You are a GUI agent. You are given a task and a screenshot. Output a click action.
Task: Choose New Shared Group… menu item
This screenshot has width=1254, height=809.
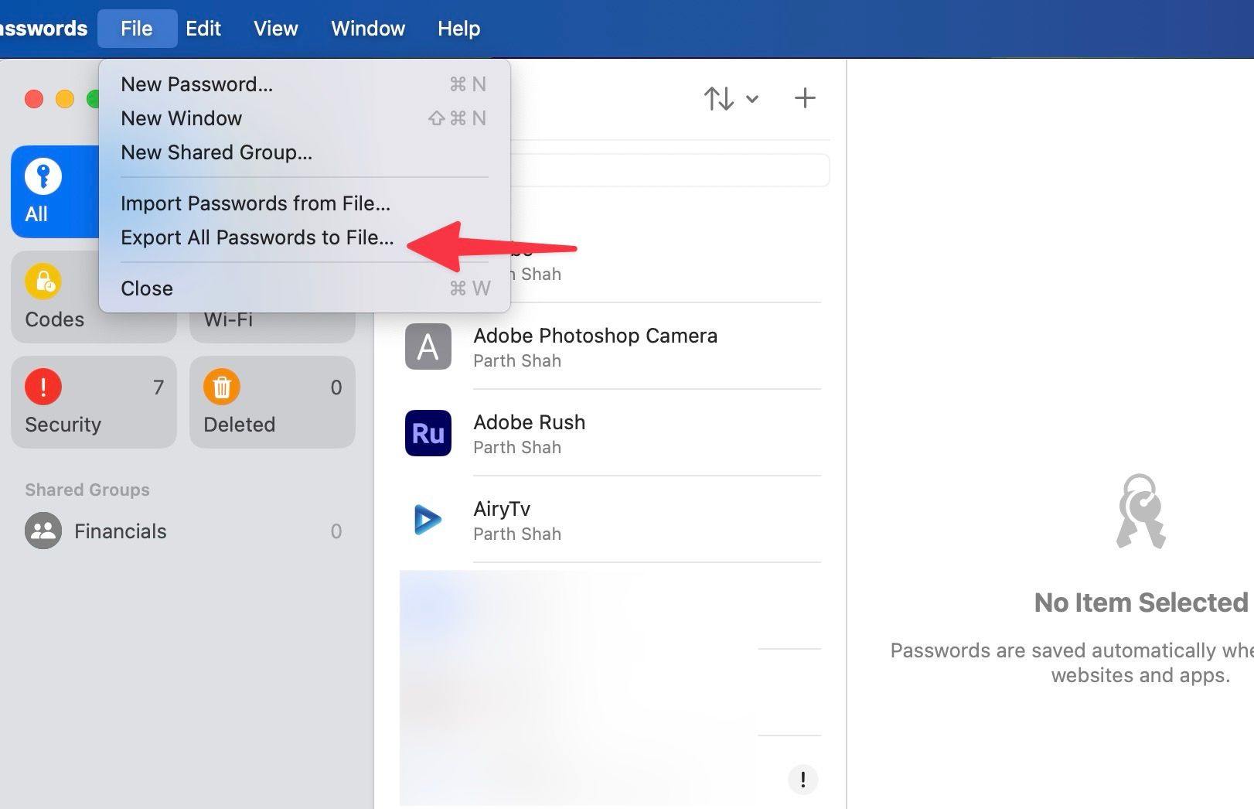(305, 152)
